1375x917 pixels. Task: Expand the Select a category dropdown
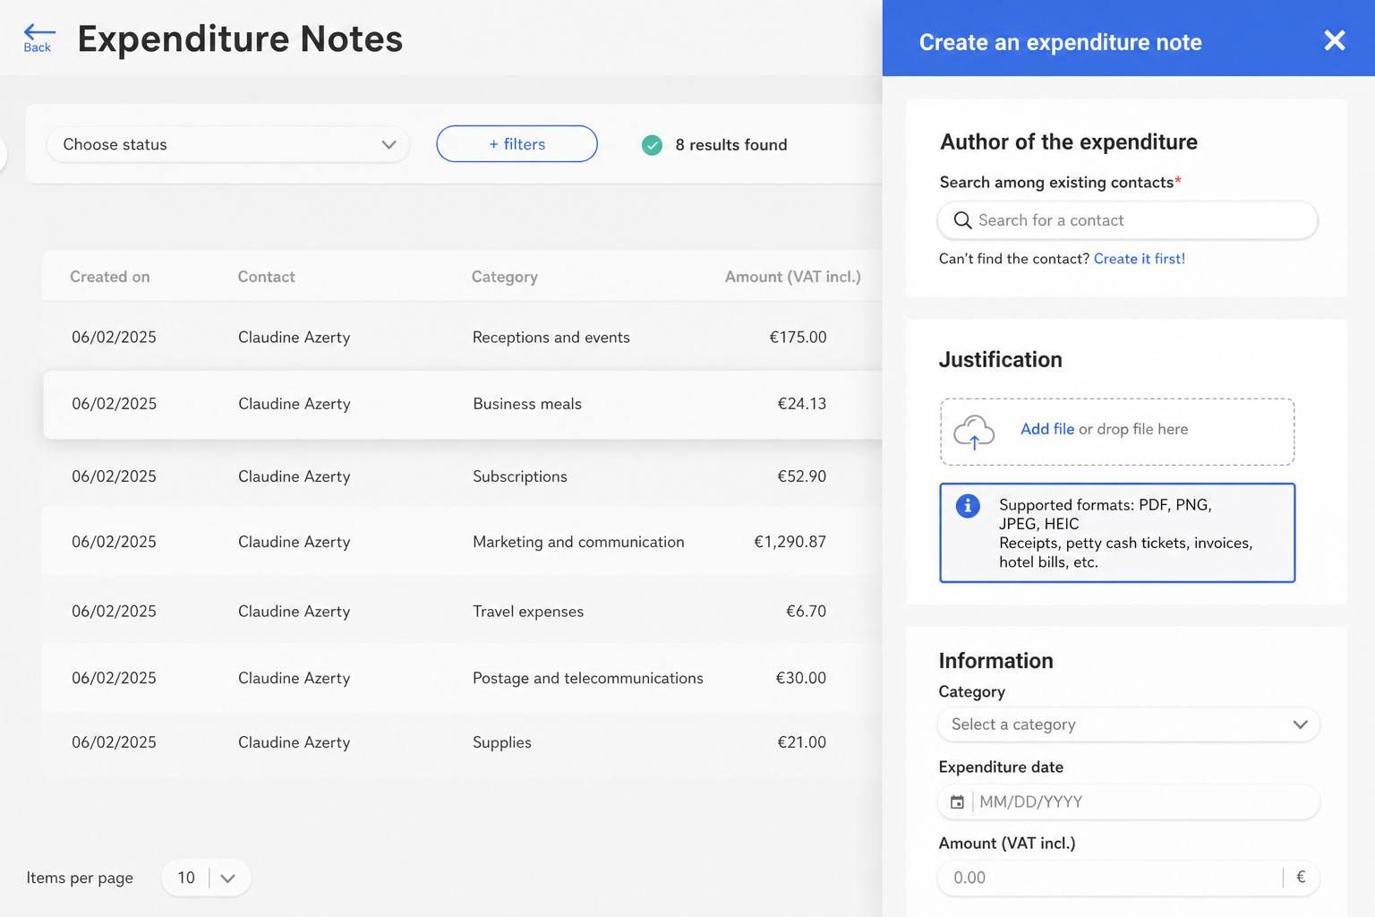1128,724
